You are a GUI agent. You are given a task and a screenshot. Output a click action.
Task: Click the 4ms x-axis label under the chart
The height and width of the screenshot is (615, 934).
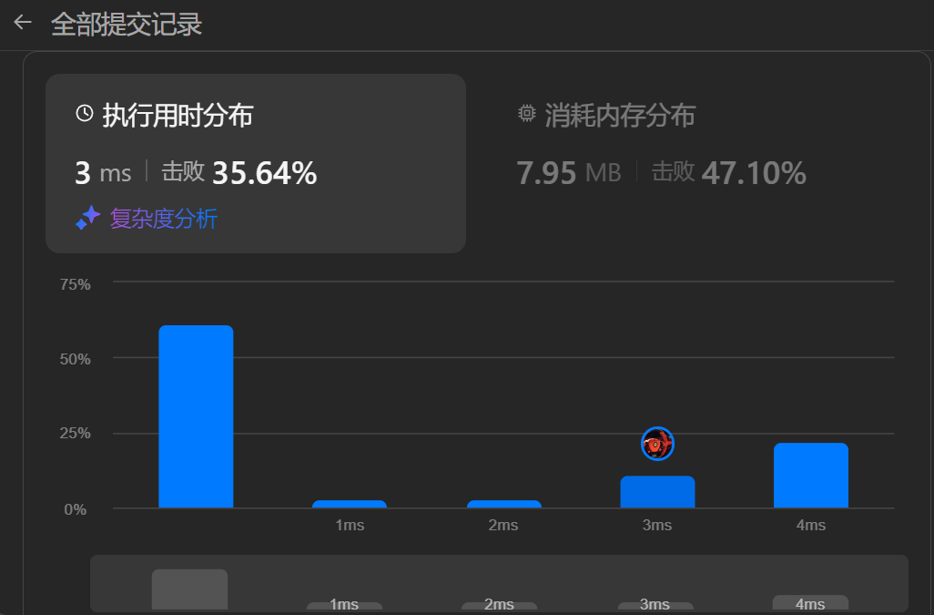[x=811, y=525]
